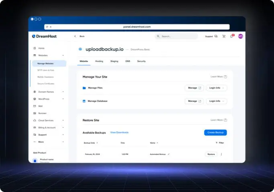
Task: Switch to the DNS tab
Action: tap(128, 61)
